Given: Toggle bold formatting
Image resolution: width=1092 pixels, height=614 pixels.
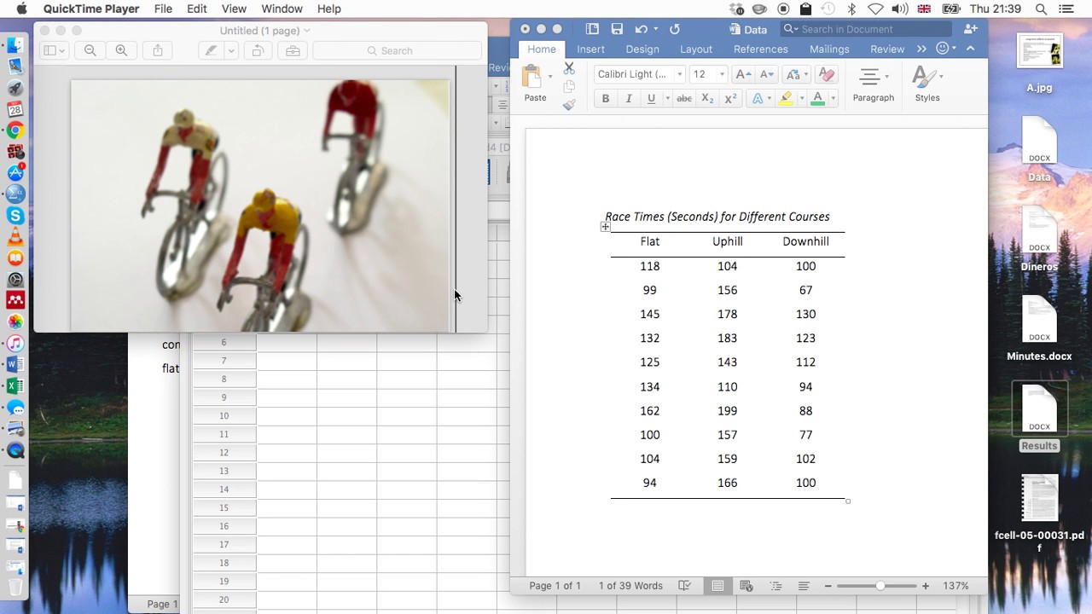Looking at the screenshot, I should click(606, 99).
